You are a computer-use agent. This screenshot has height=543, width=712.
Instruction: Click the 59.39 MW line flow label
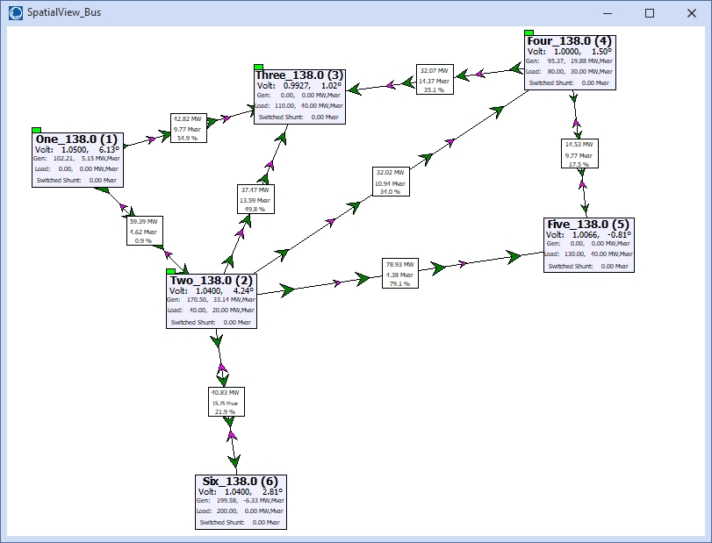pyautogui.click(x=141, y=231)
